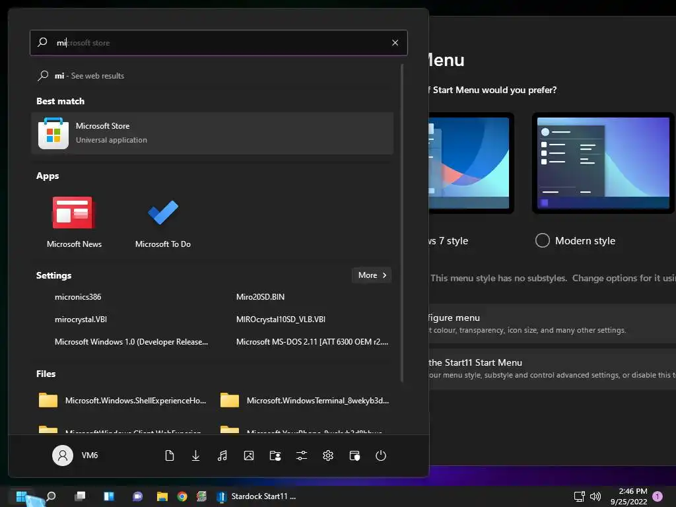
Task: Click the taskbar Search magnifier icon
Action: click(x=51, y=496)
